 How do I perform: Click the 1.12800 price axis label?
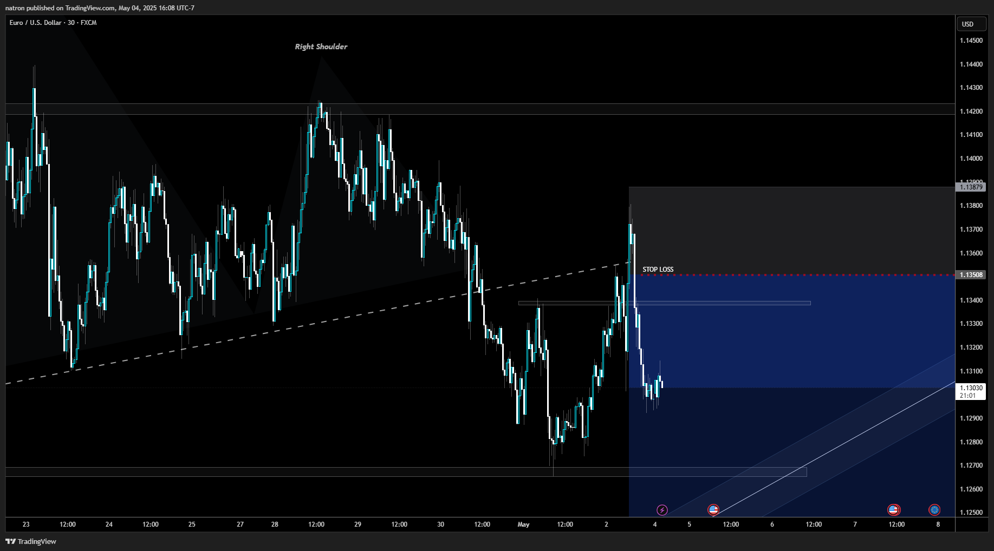[x=971, y=442]
